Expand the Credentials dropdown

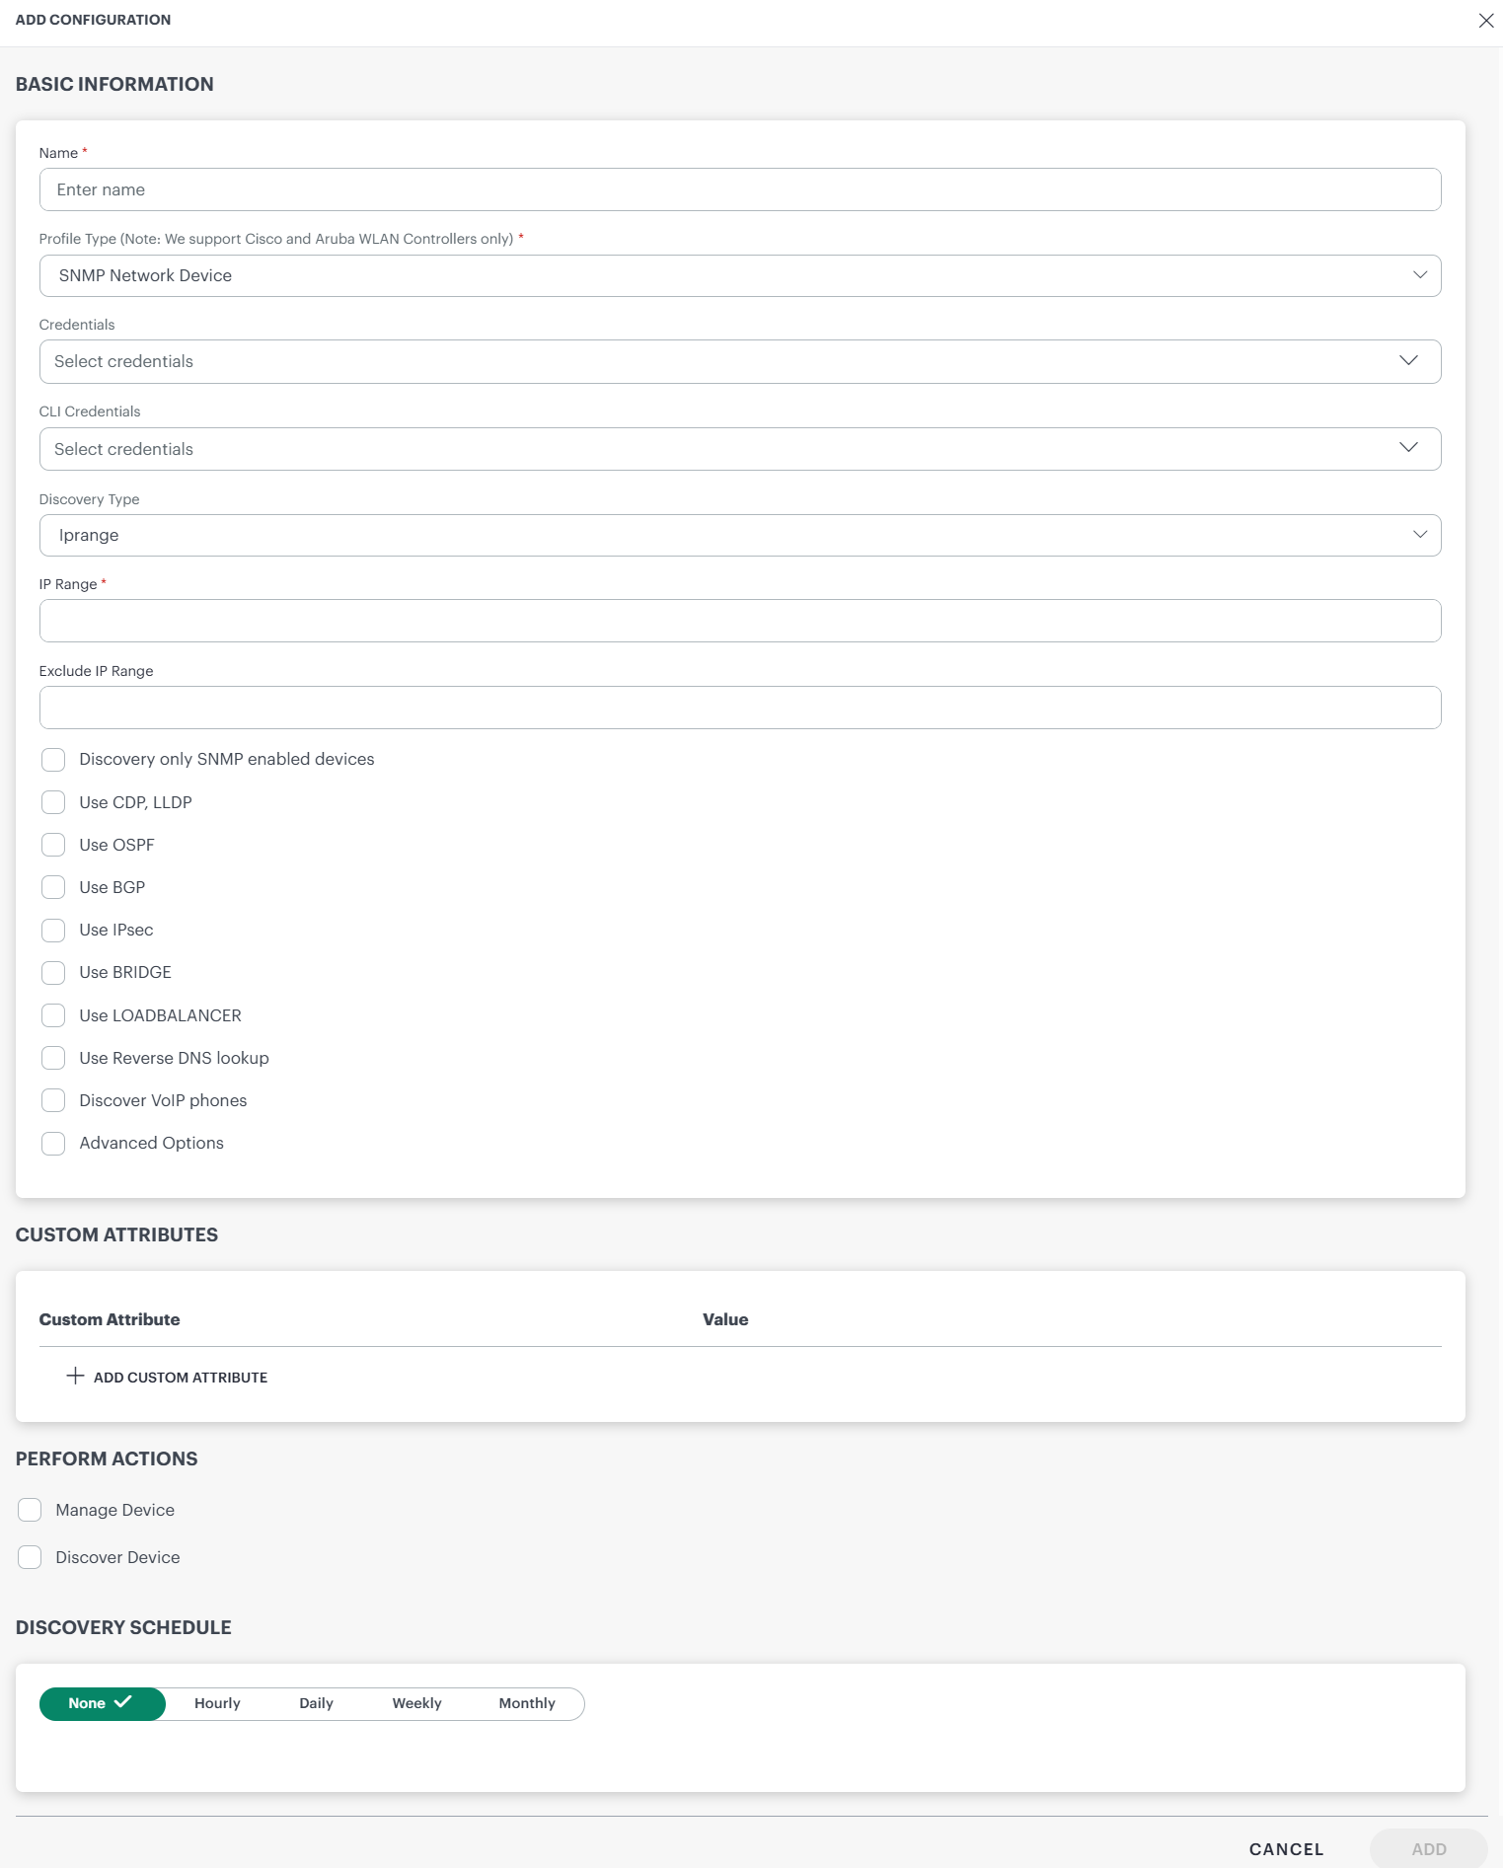(x=739, y=361)
